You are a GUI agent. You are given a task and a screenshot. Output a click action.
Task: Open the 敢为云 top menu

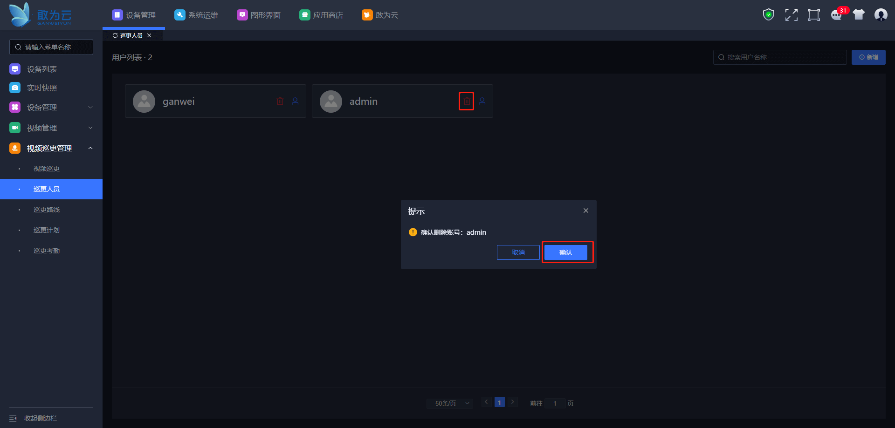tap(380, 15)
